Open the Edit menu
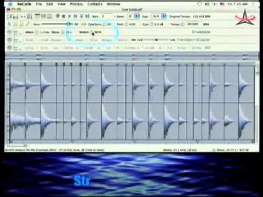 pos(49,4)
